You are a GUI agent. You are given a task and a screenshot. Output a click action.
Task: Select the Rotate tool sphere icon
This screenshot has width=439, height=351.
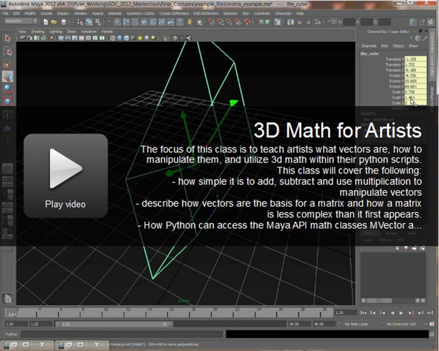(x=8, y=88)
